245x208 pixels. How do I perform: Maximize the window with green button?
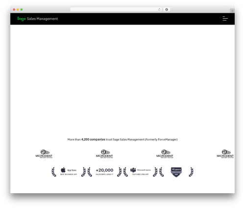[x=22, y=9]
